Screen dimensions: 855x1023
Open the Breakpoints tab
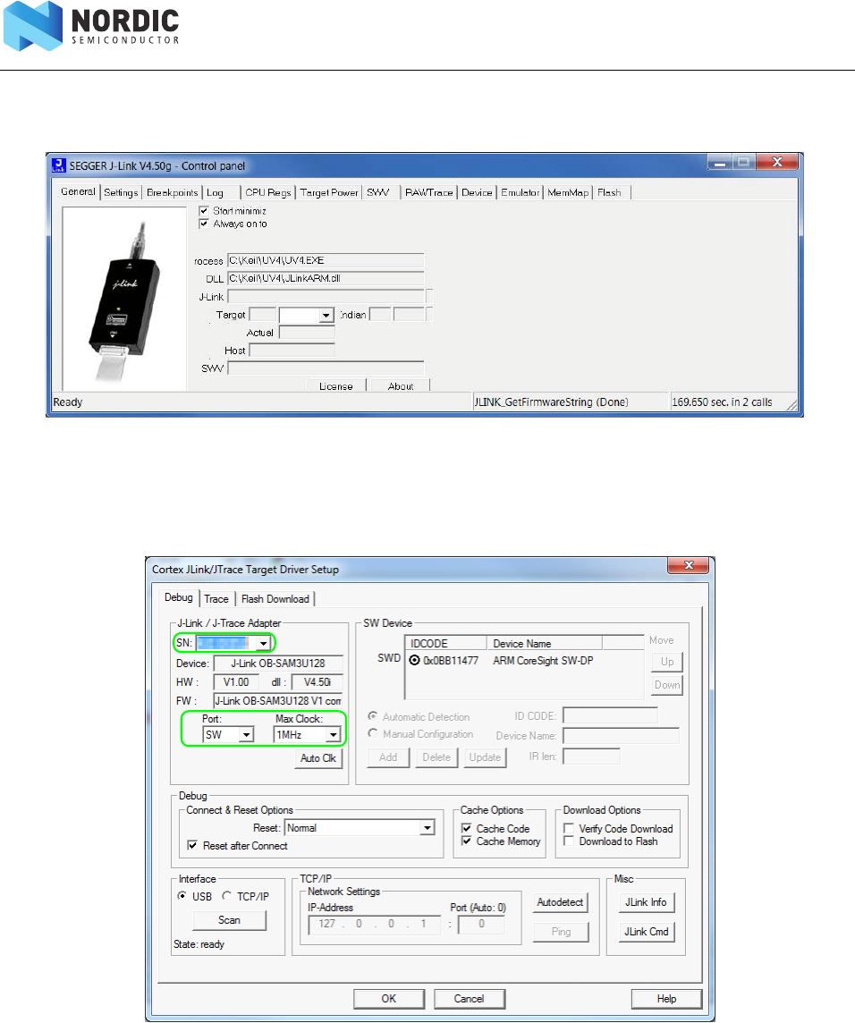(172, 192)
